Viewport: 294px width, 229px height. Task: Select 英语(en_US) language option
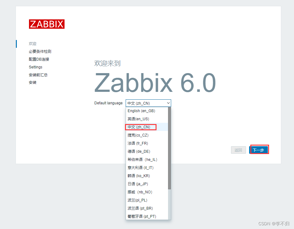(x=147, y=119)
